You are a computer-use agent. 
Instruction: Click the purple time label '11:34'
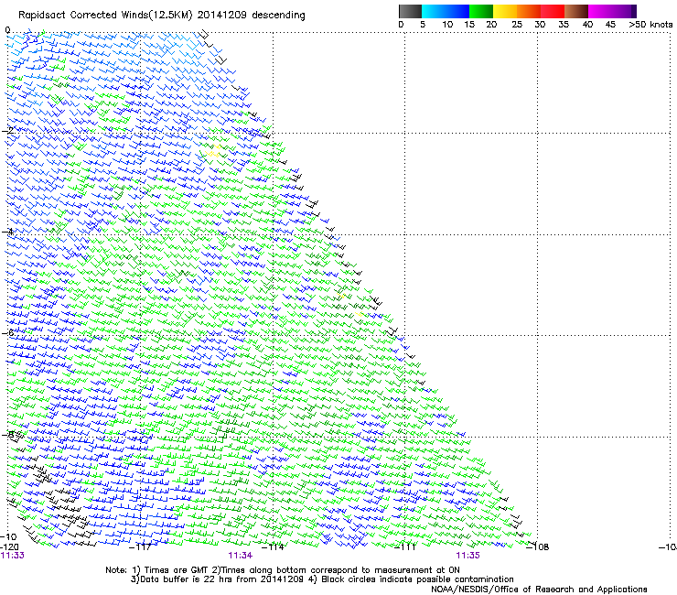(x=240, y=556)
